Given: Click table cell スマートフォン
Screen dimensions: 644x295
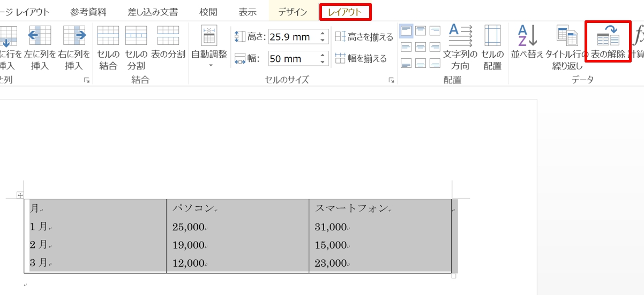Looking at the screenshot, I should point(380,208).
